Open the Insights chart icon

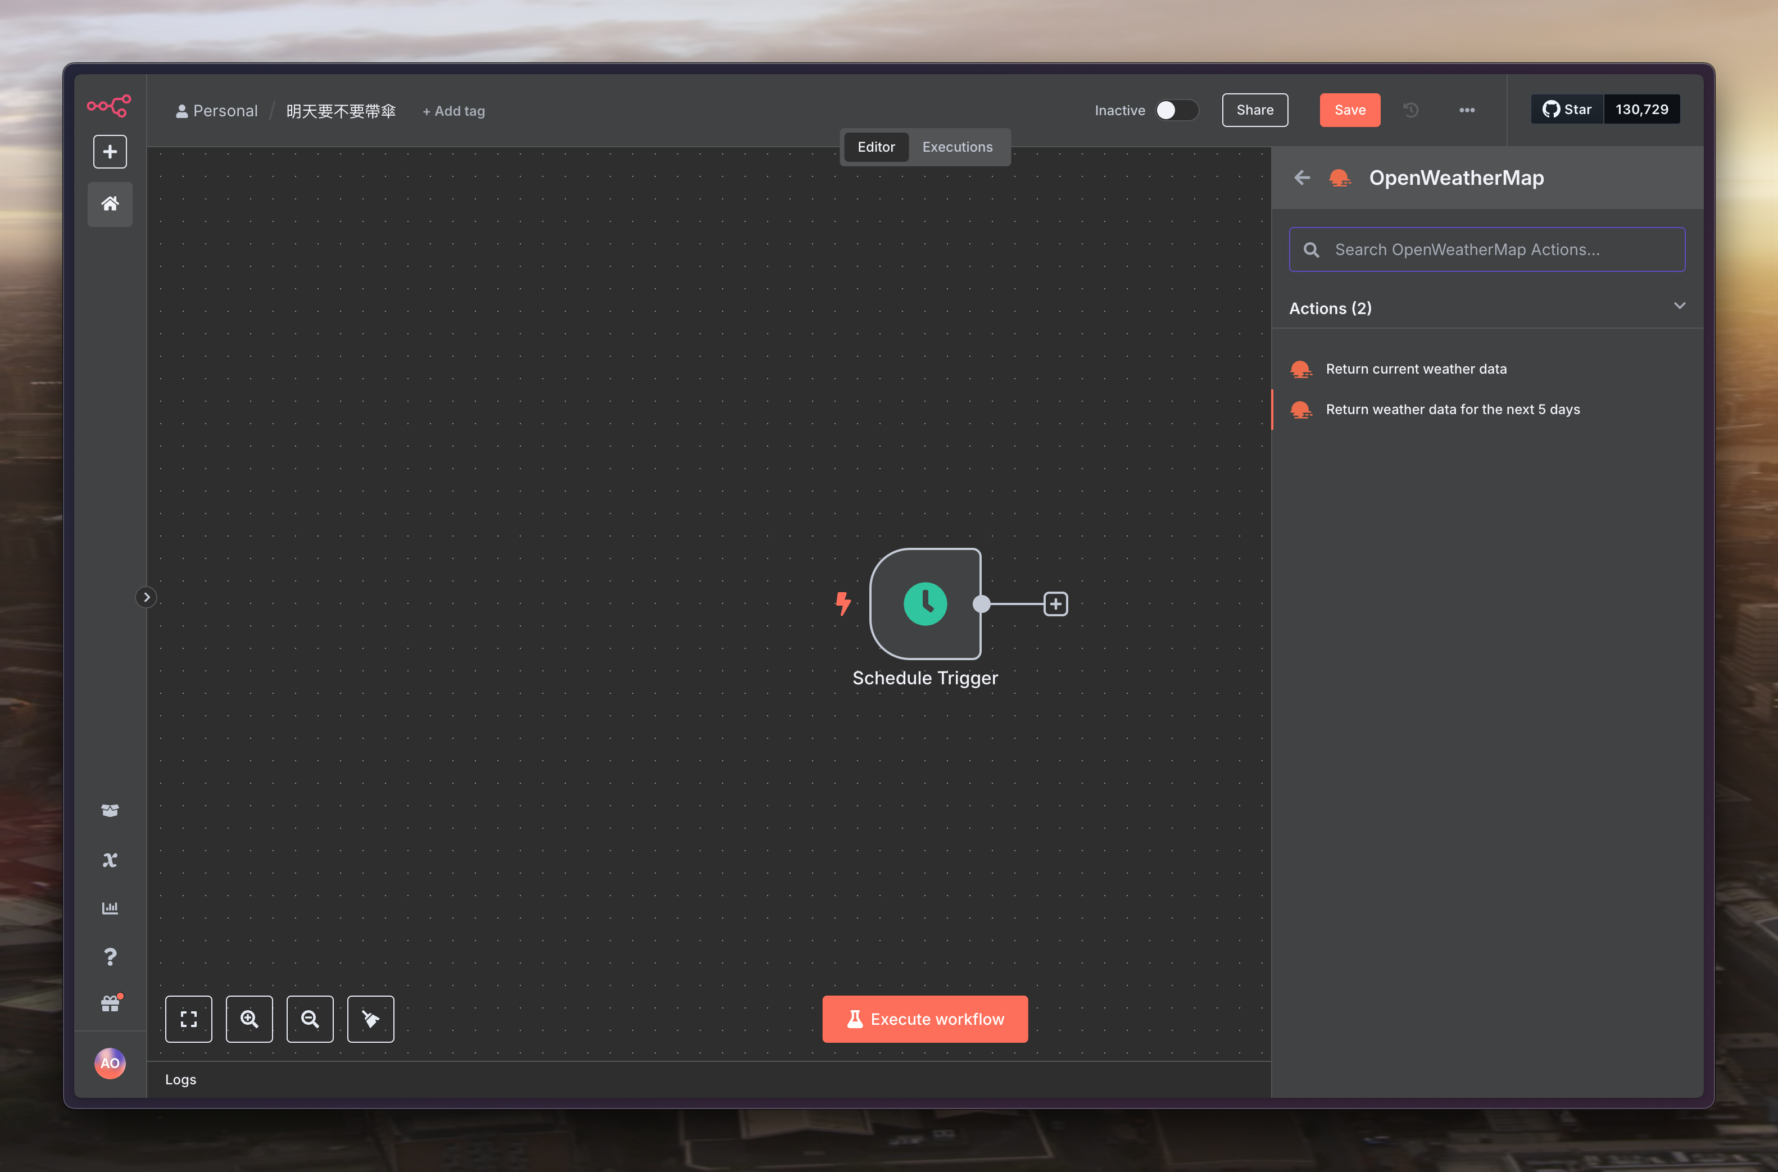tap(110, 908)
